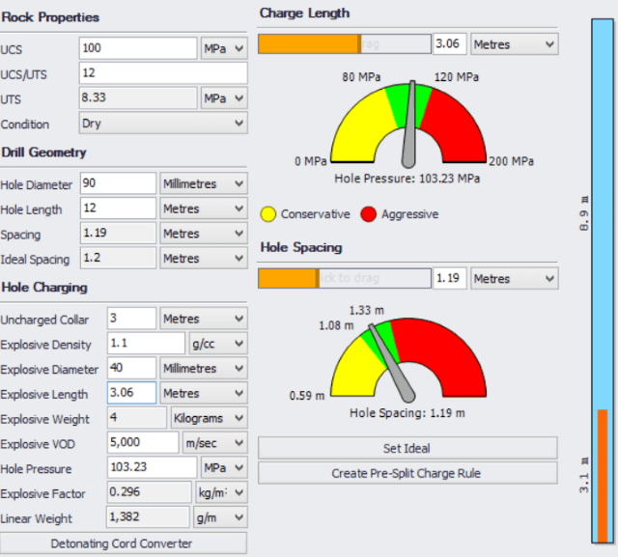Open the UCS units dropdown
The height and width of the screenshot is (557, 618).
224,48
